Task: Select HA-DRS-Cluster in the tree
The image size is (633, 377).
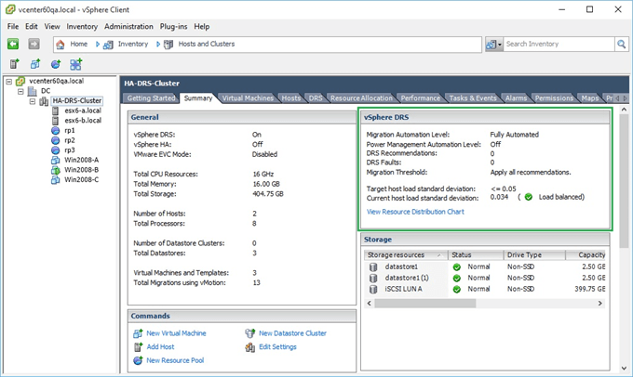Action: [77, 100]
